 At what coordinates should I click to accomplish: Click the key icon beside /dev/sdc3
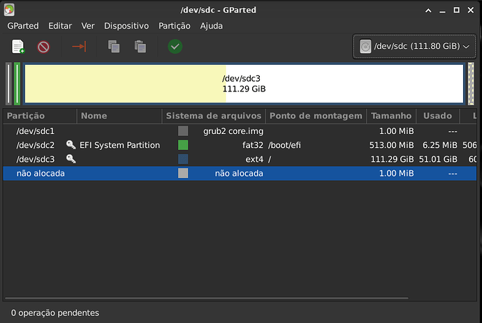pyautogui.click(x=71, y=159)
